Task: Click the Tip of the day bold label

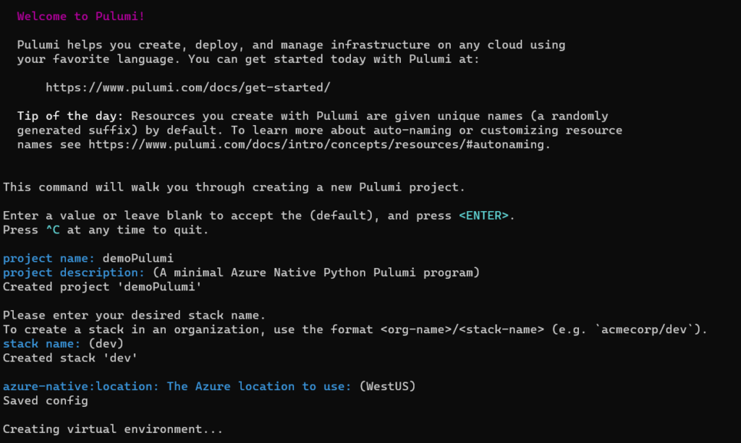Action: coord(70,116)
